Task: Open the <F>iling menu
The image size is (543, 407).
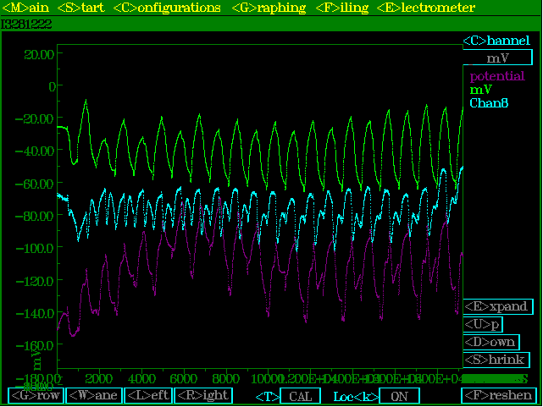Action: click(342, 8)
